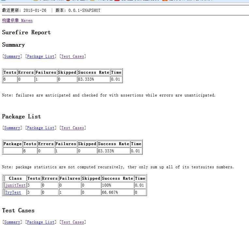Viewport: 249px width, 227px height.
Task: Click Summary link under Package List heading
Action: [12, 128]
